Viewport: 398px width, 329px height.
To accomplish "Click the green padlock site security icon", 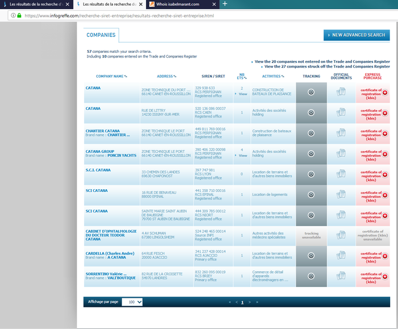I will pos(19,15).
